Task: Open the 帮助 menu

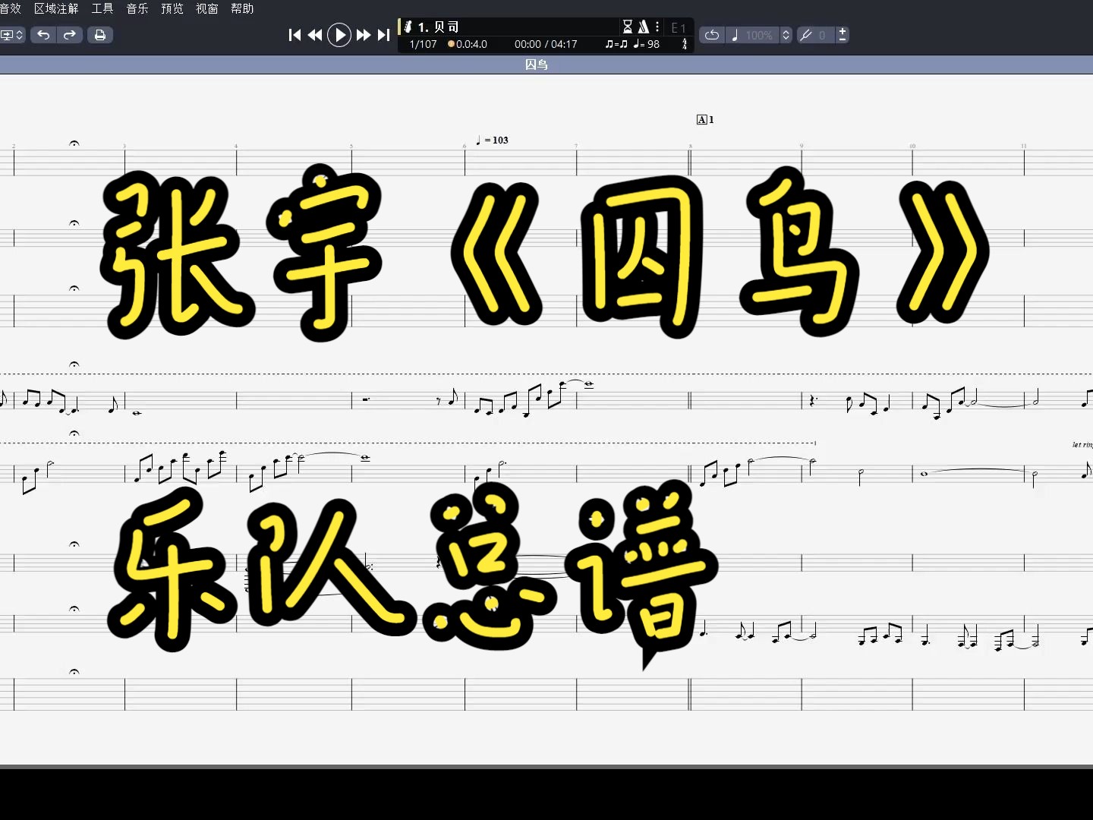Action: pos(242,8)
